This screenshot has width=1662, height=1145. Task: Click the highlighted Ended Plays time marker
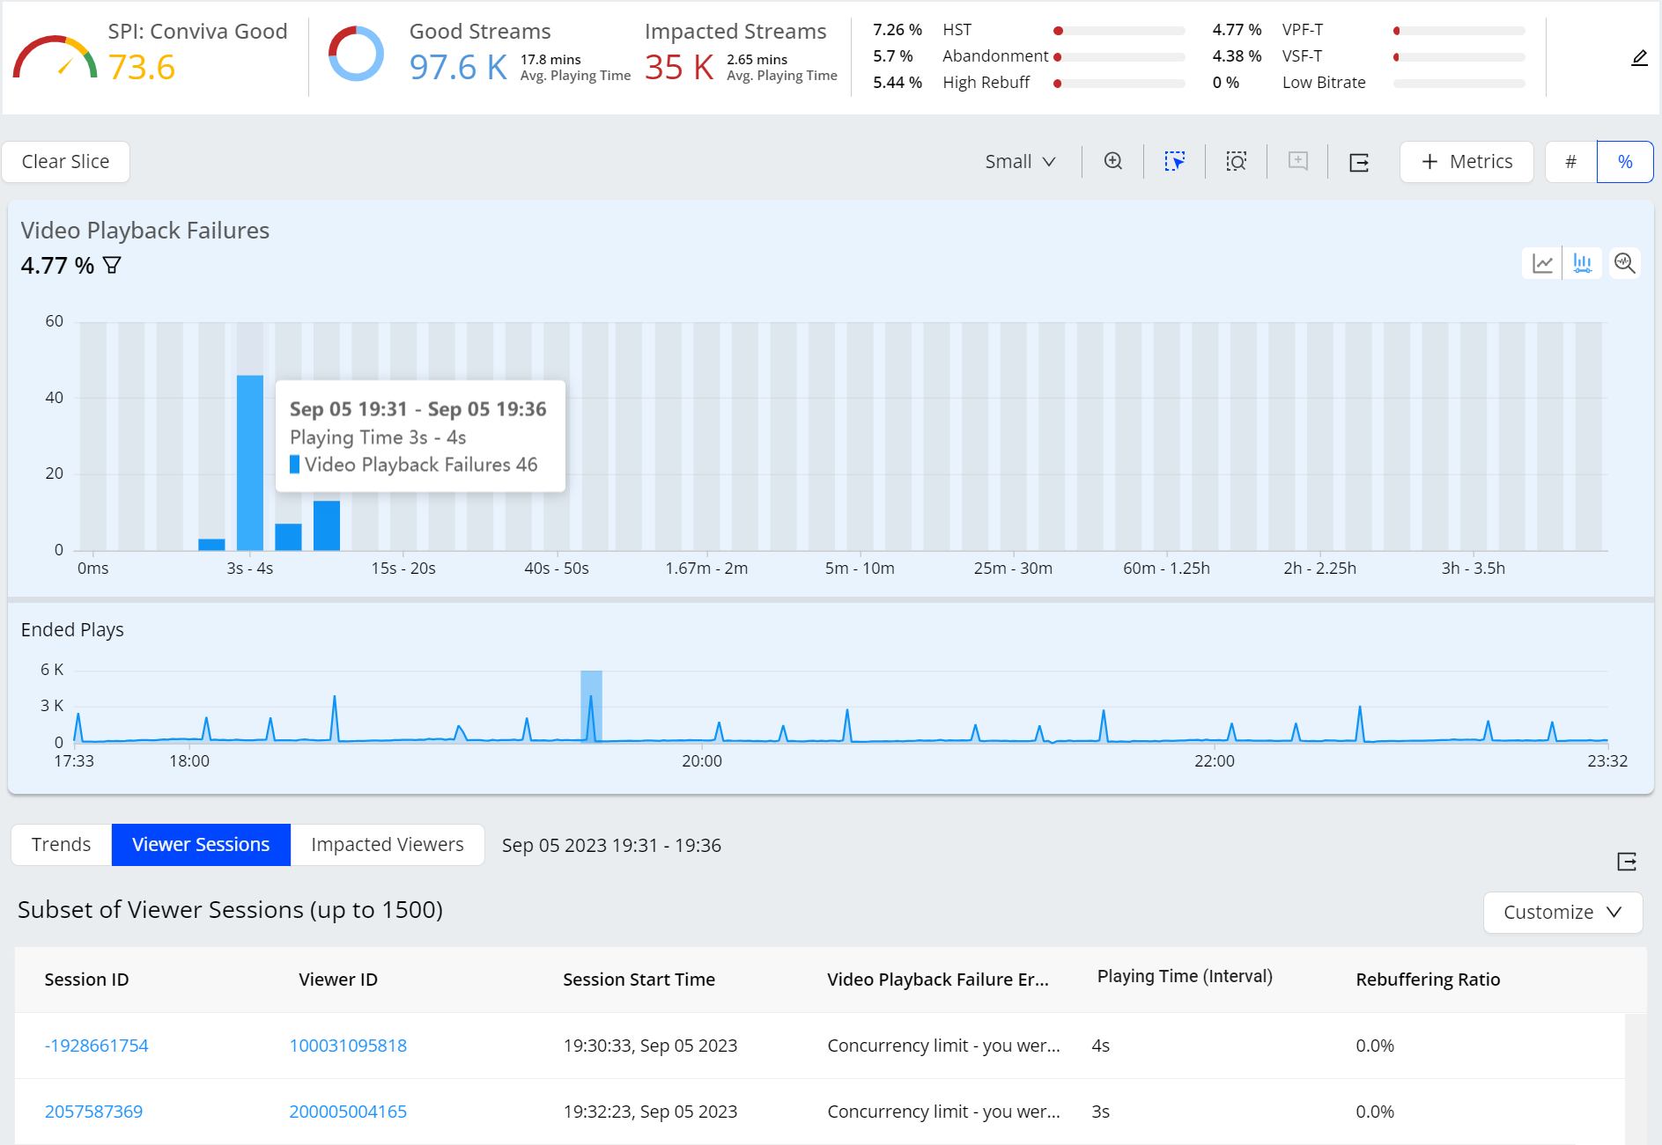click(591, 706)
